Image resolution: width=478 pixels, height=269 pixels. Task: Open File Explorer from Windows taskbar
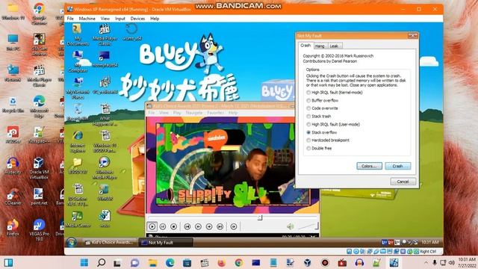point(152,262)
